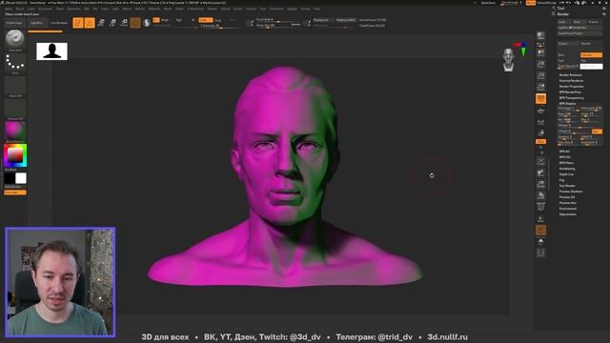
Task: Click the Rotate 3D view icon
Action: tap(540, 196)
